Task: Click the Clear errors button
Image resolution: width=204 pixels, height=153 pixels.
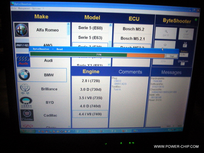Action: [186, 34]
